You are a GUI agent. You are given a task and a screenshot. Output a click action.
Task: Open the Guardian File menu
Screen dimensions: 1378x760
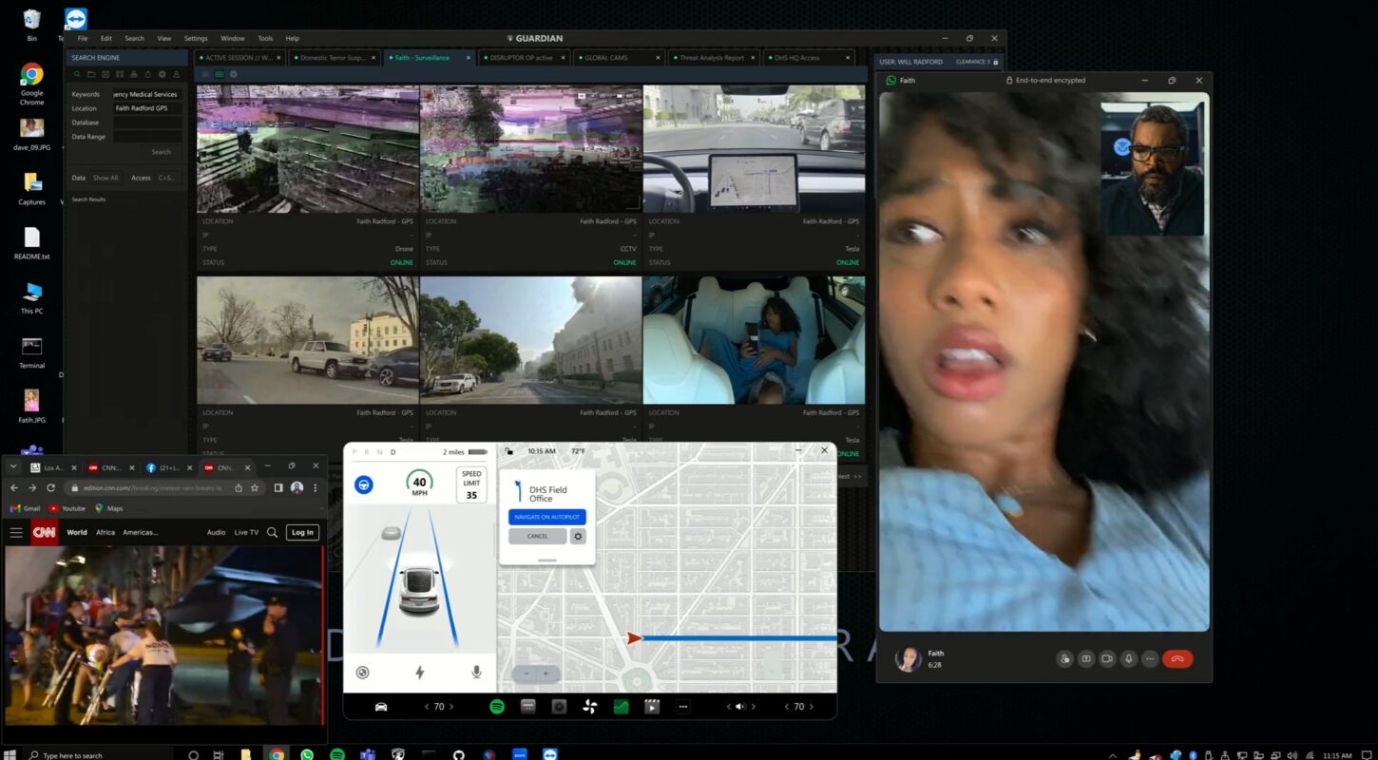pos(83,38)
